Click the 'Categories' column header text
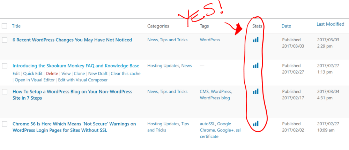349x150 pixels. point(158,26)
